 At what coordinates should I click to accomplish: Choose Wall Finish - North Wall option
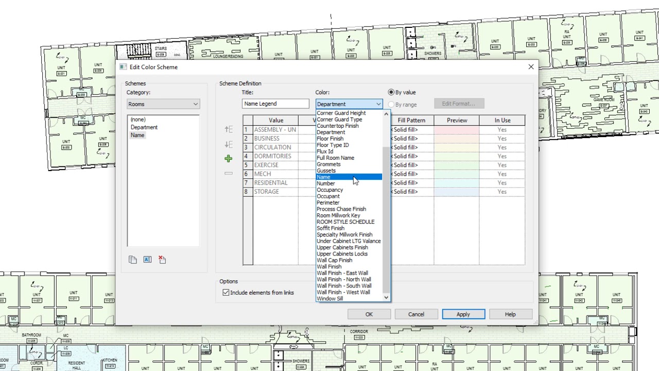coord(349,279)
